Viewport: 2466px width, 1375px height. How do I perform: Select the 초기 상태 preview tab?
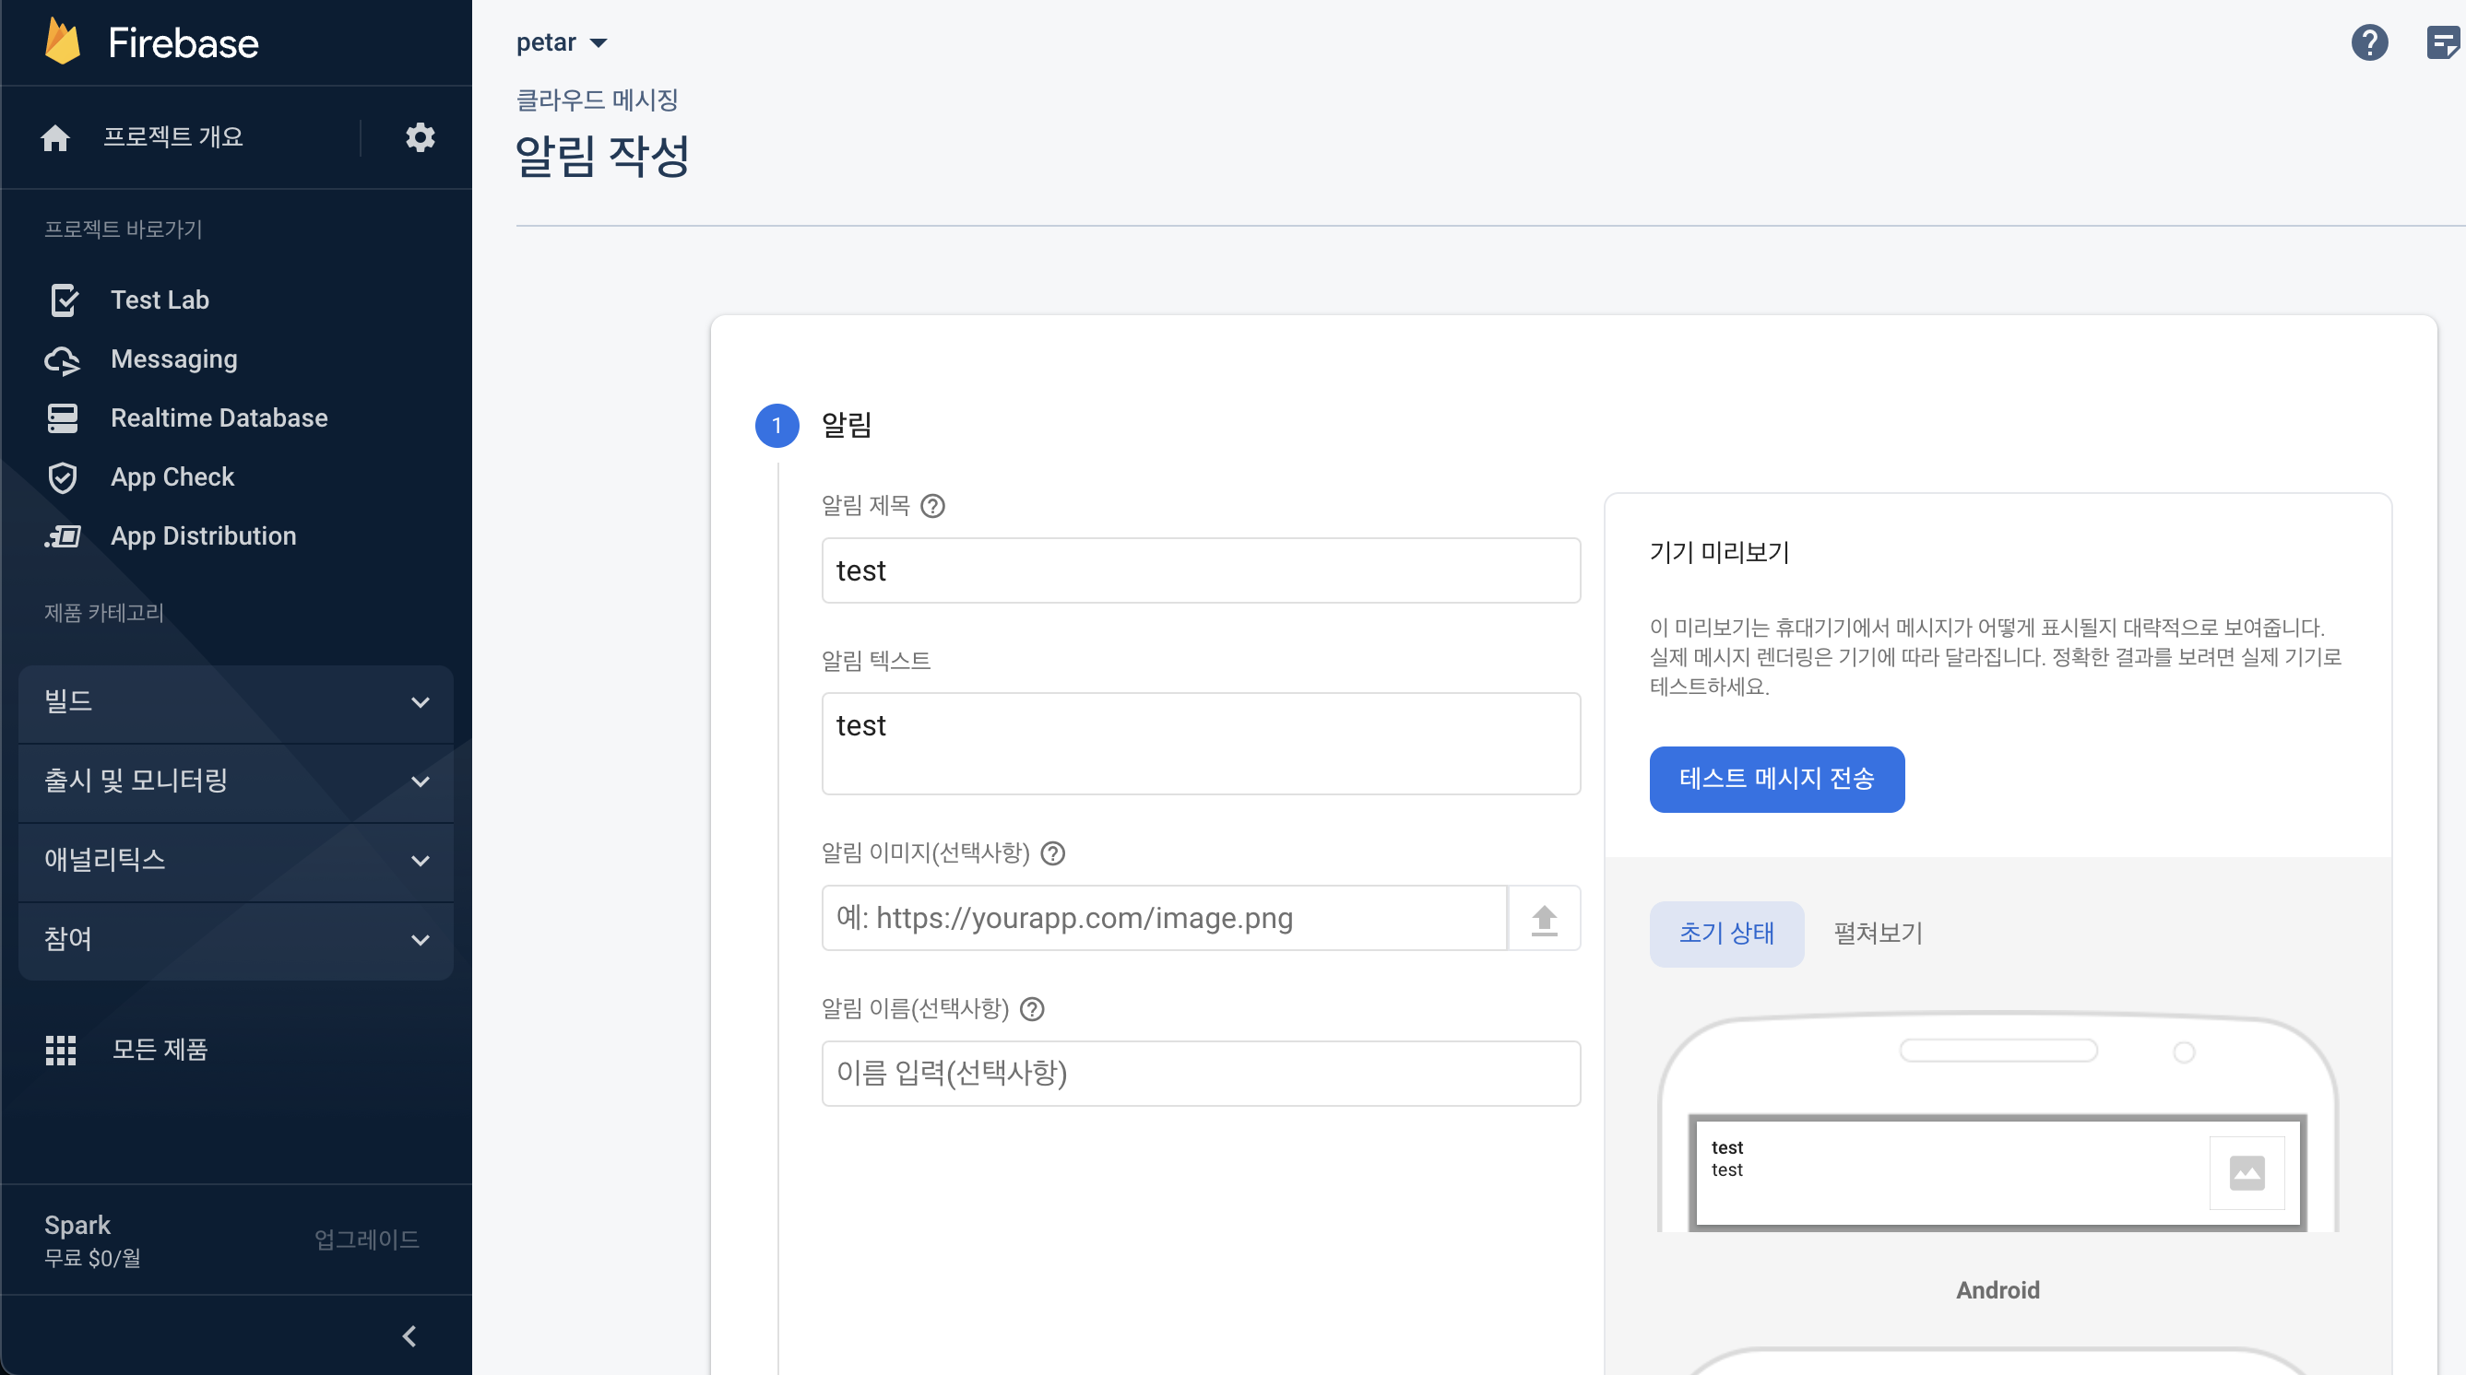click(1725, 933)
